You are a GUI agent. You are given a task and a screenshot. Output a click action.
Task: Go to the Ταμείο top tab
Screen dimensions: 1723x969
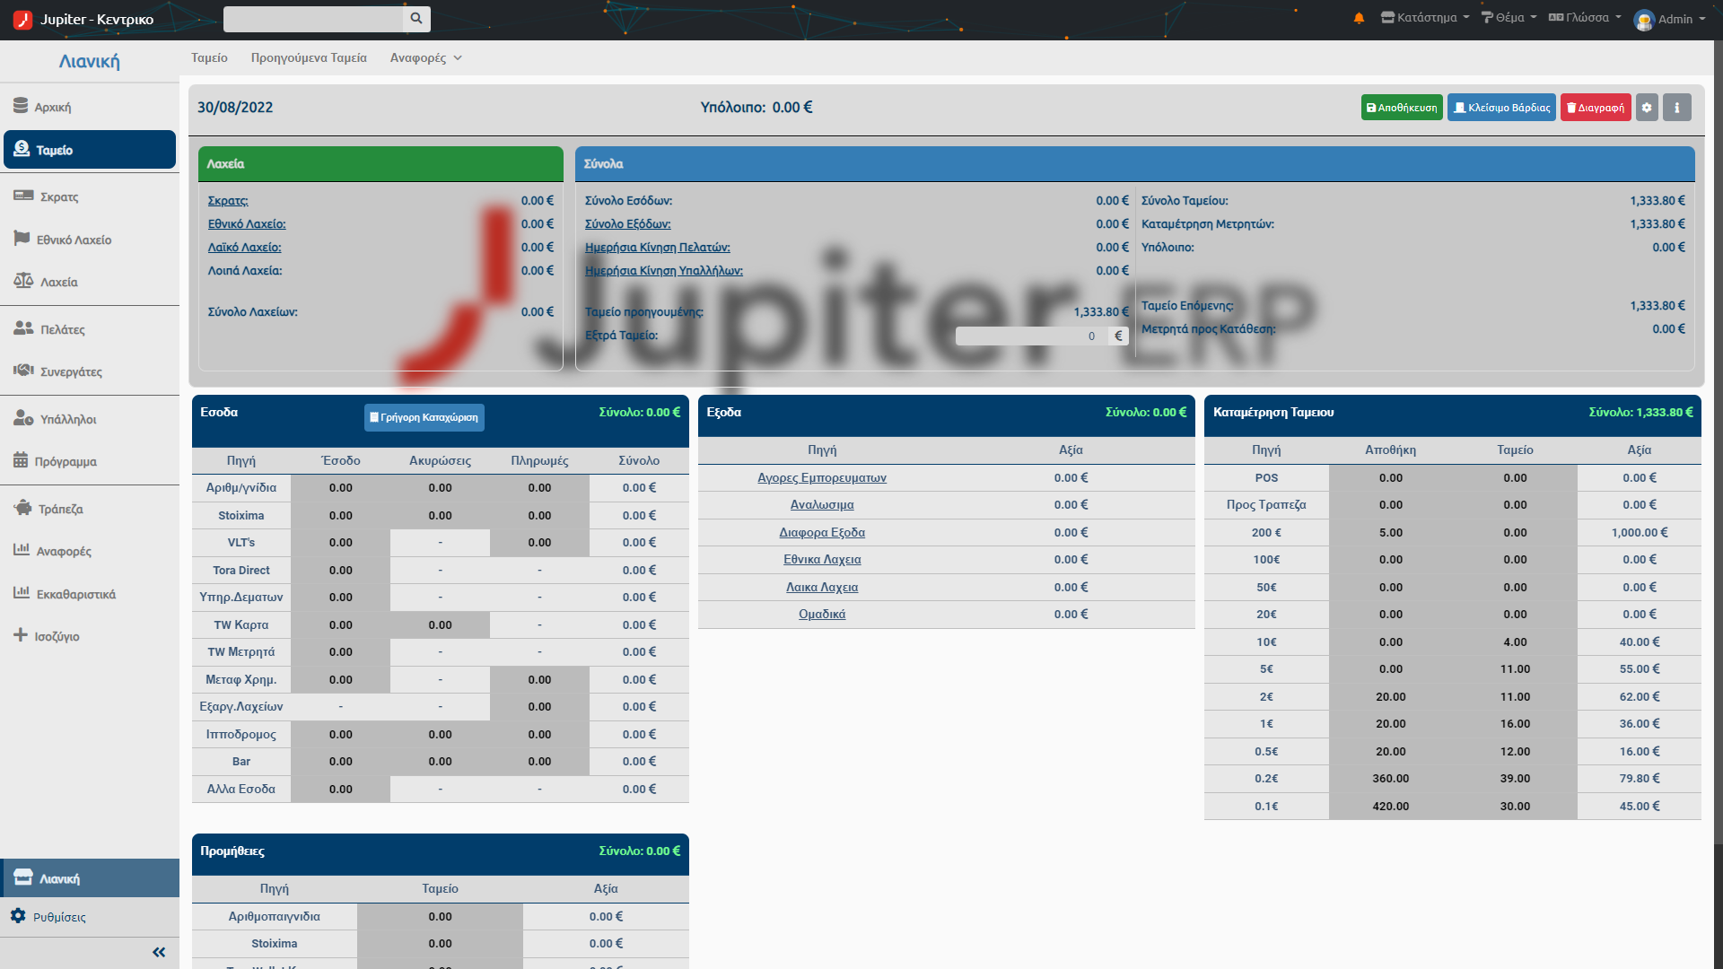point(209,57)
